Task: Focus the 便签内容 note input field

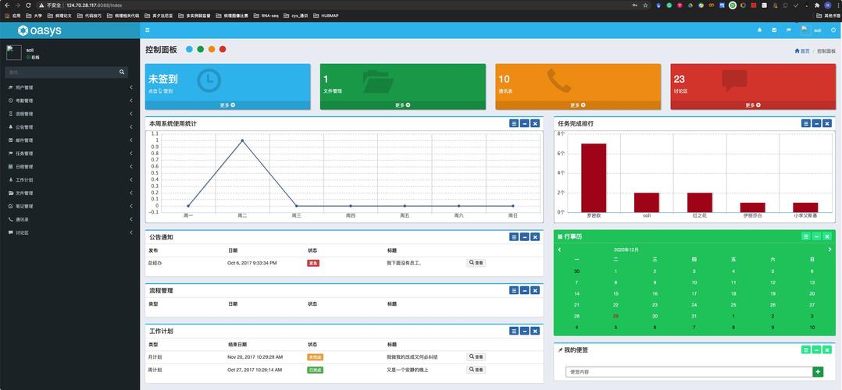Action: (x=690, y=372)
